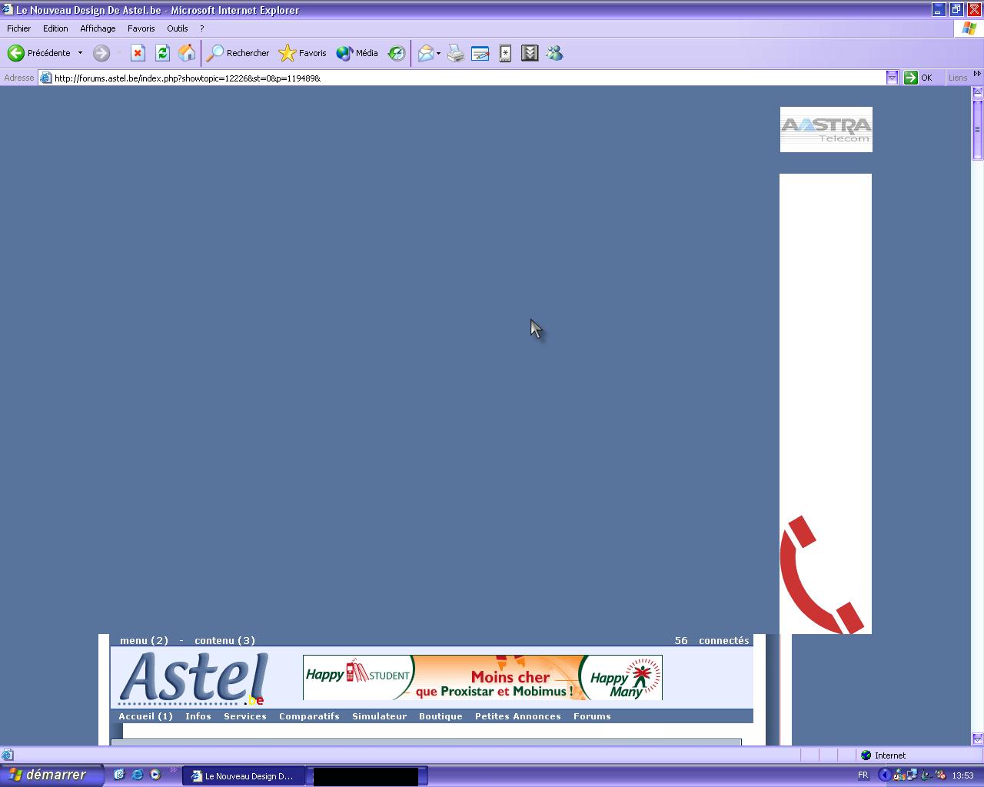Expand the mail envelope dropdown in the toolbar

click(x=438, y=53)
